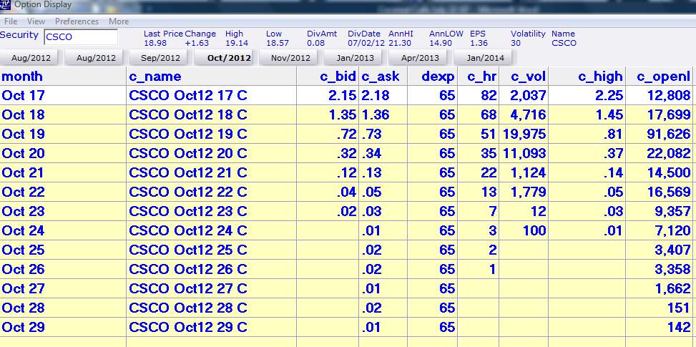
Task: Click the c_openI column header
Action: [659, 77]
